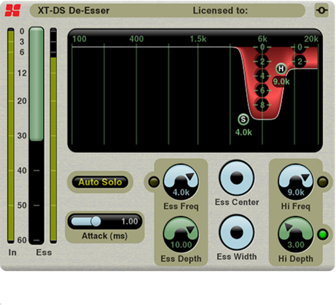Image resolution: width=336 pixels, height=305 pixels.
Task: Toggle the Auto Solo button
Action: click(100, 182)
